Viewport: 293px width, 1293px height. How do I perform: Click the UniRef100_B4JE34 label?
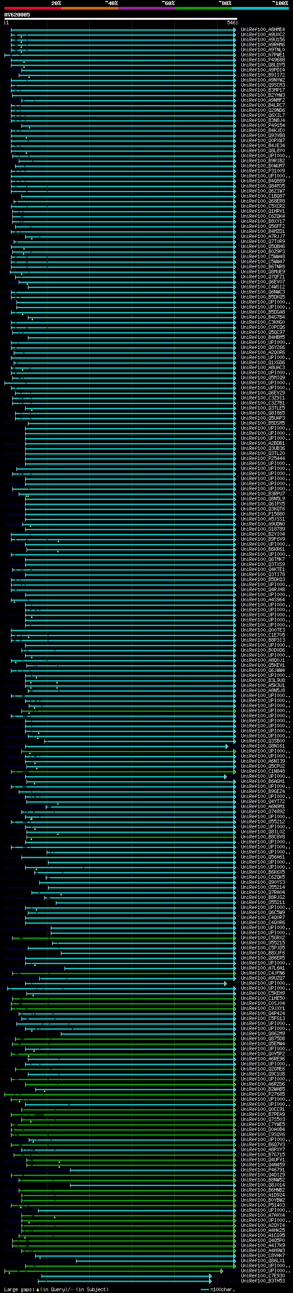tap(263, 145)
